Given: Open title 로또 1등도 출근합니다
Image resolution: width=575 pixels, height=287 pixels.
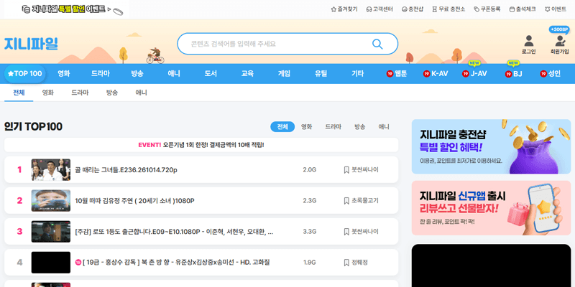Looking at the screenshot, I should (174, 232).
